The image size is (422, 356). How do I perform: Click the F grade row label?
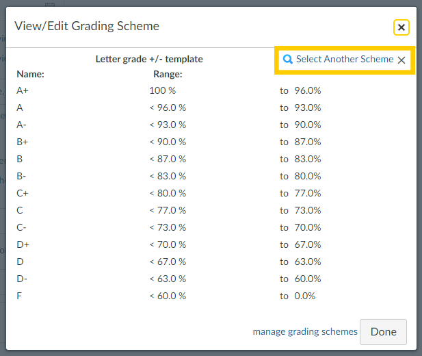(x=19, y=296)
